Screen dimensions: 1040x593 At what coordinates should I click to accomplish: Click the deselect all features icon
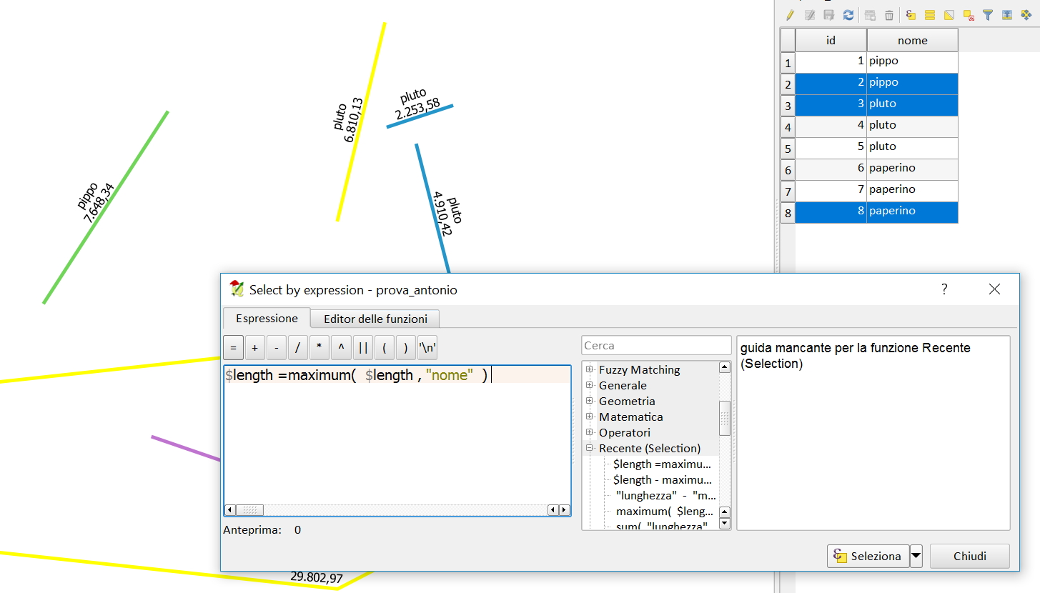[969, 14]
